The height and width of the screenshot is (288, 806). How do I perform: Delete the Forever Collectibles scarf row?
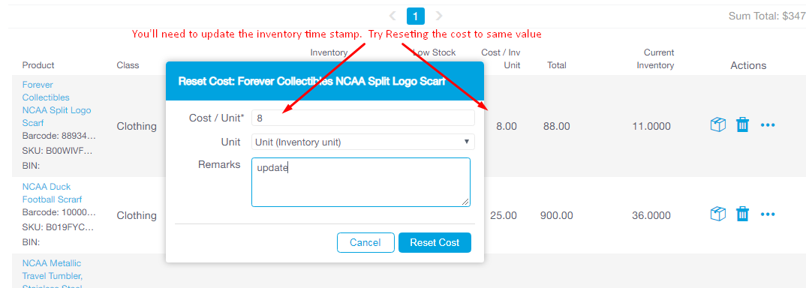tap(742, 124)
